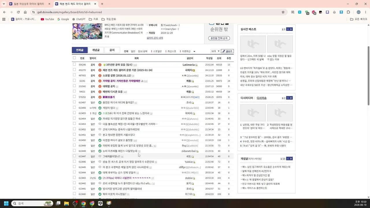Click the 글쓰기 write button
This screenshot has width=370, height=208.
(227, 51)
